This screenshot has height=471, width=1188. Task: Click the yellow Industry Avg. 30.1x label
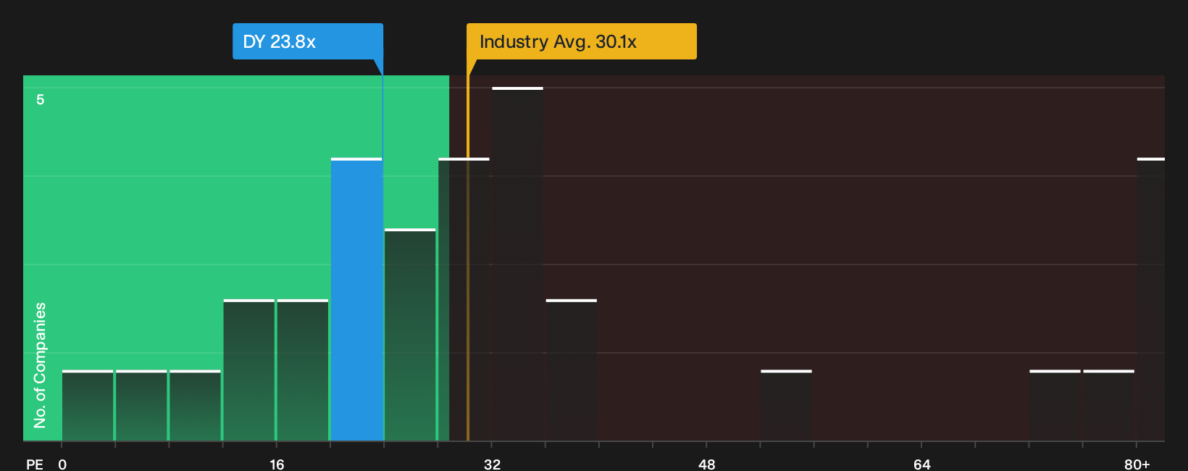coord(582,41)
